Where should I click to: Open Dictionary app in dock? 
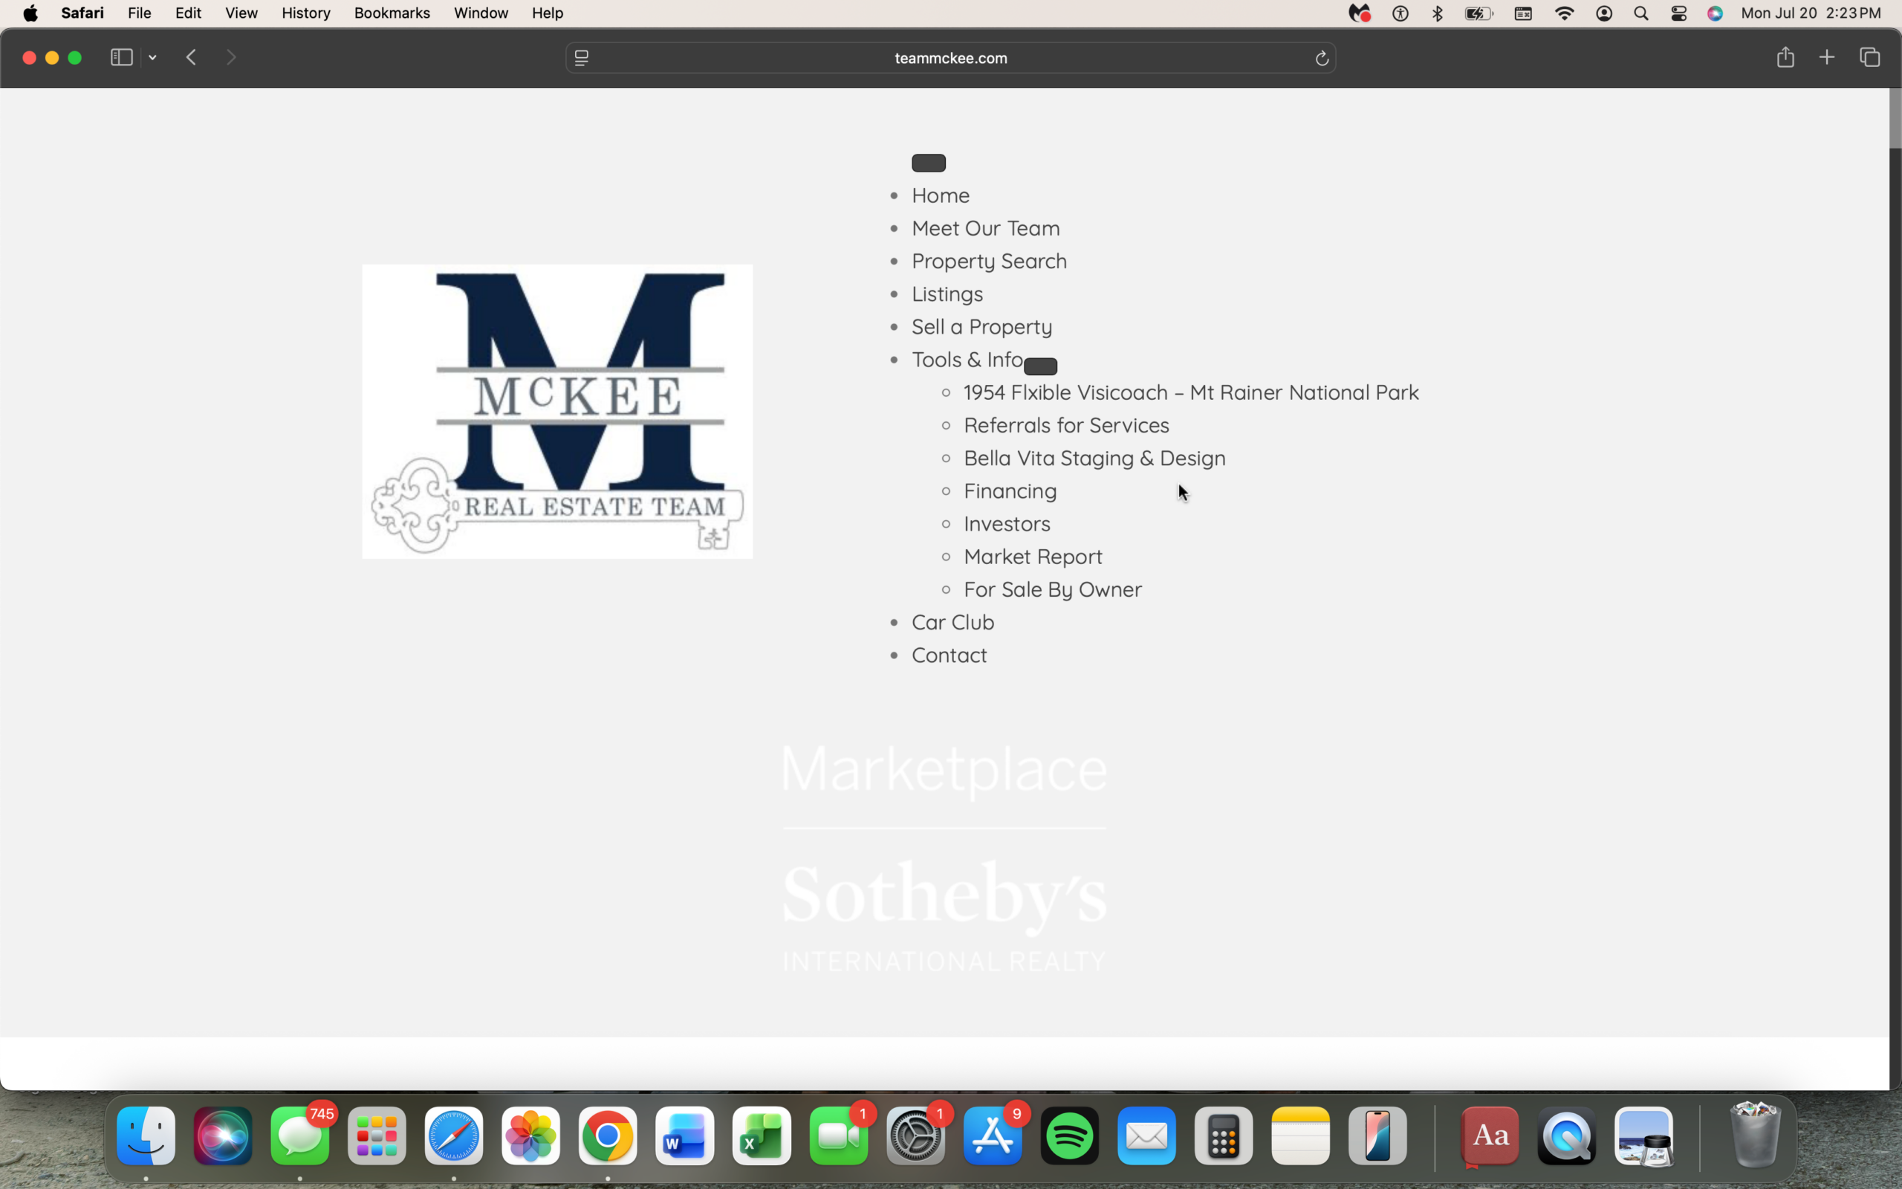(1491, 1135)
